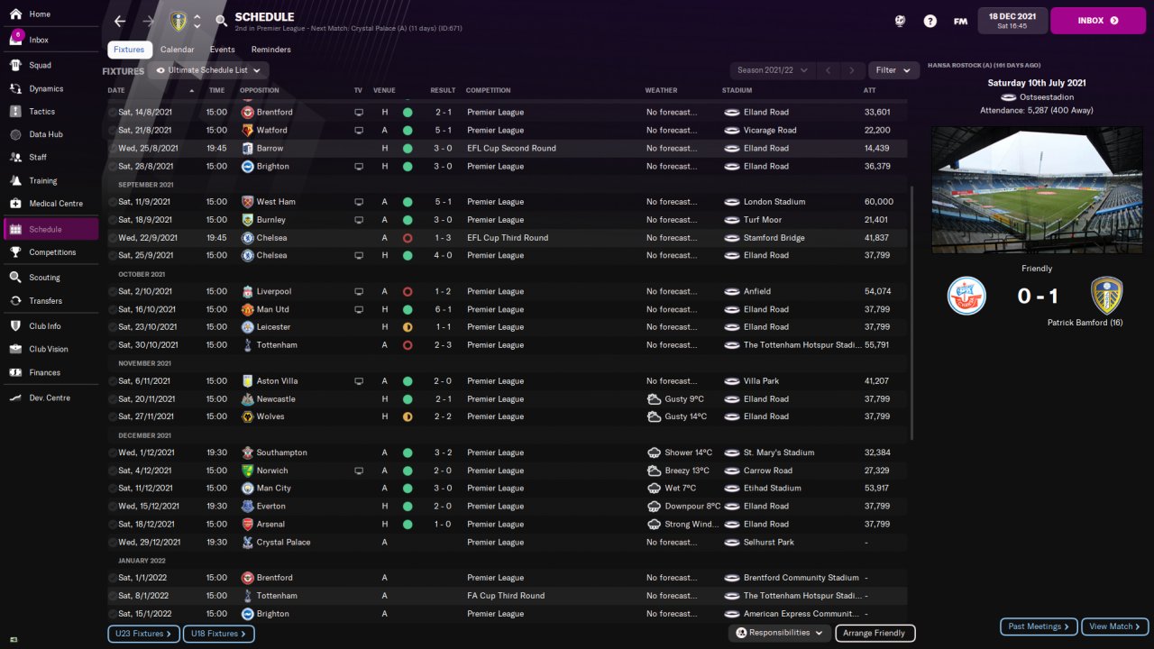Screen dimensions: 1154x649
Task: Expand the Responsibilities dropdown
Action: coord(780,633)
